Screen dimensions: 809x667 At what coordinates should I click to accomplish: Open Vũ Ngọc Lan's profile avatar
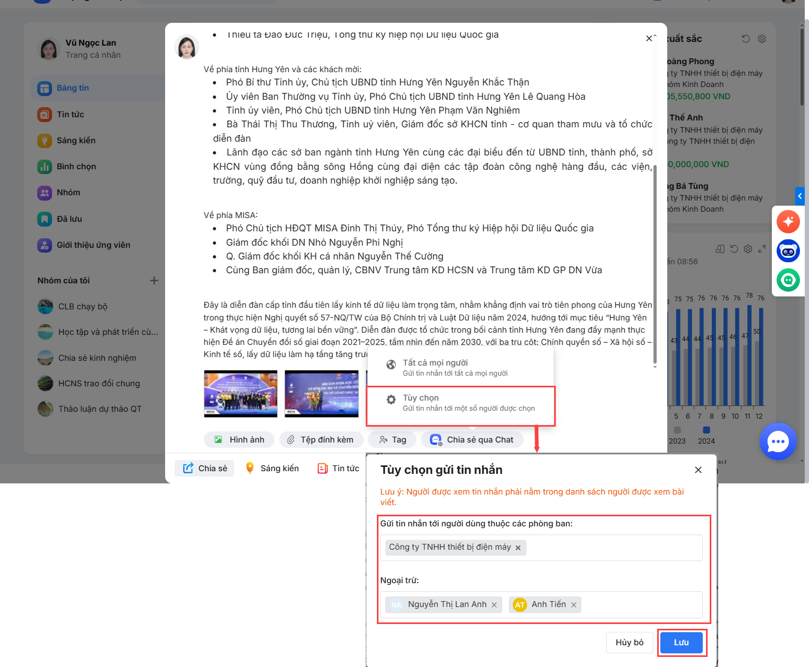pyautogui.click(x=48, y=49)
